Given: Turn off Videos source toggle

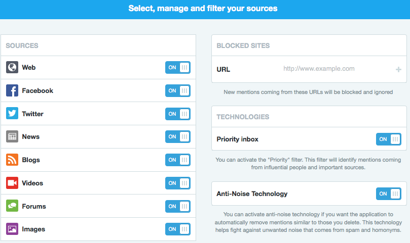Looking at the screenshot, I should pyautogui.click(x=177, y=183).
